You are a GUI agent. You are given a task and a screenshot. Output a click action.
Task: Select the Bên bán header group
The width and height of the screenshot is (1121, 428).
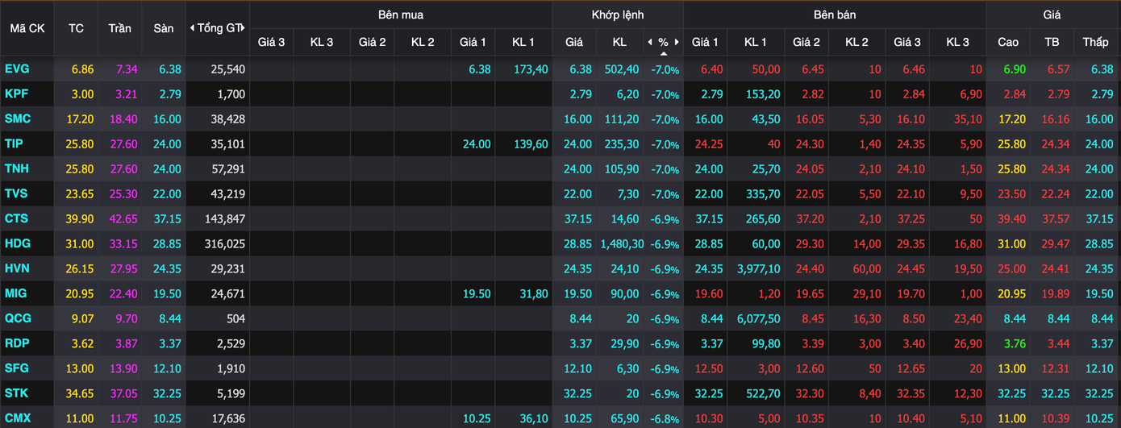(835, 15)
